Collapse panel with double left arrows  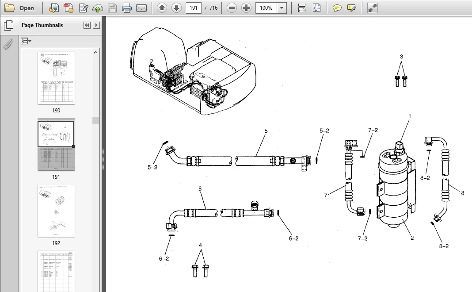(x=87, y=25)
